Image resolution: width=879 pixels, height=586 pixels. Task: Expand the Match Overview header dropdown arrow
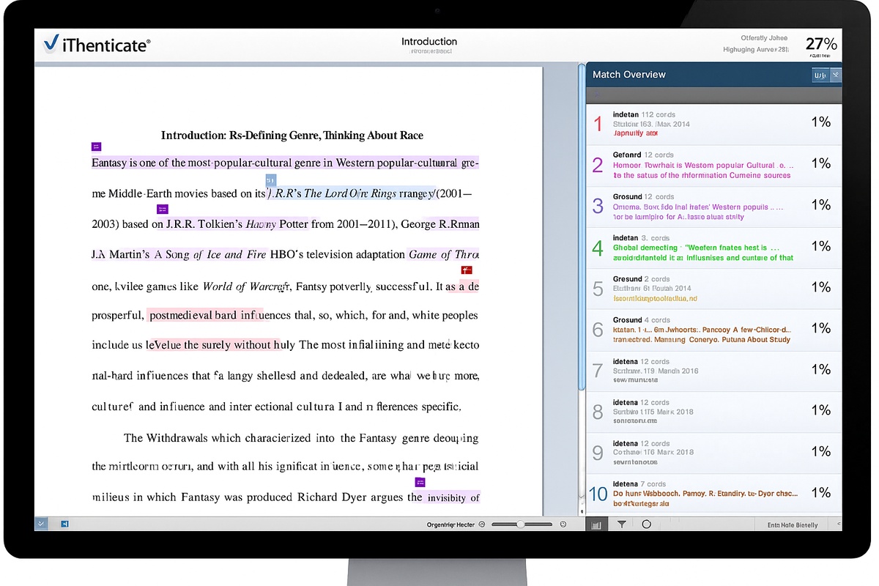[836, 75]
